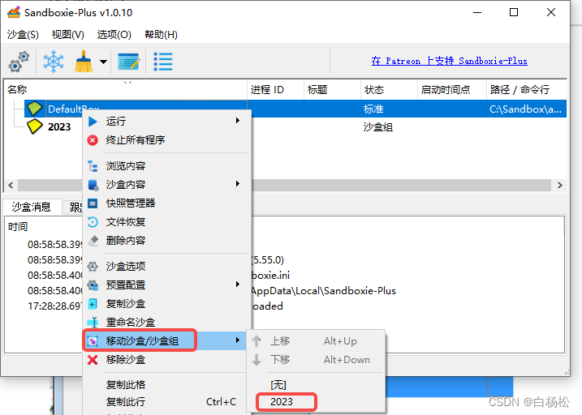Click the gear icon beside 沙盒选项
This screenshot has width=582, height=415.
pos(93,267)
